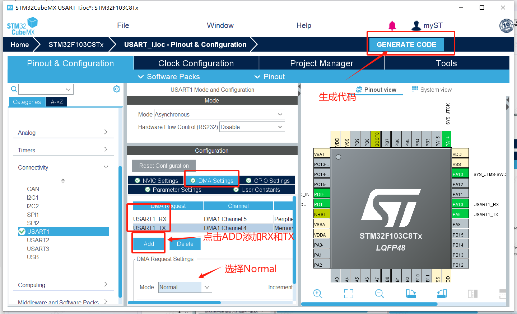
Task: Click the STM32CubeMX logo
Action: pos(22,26)
